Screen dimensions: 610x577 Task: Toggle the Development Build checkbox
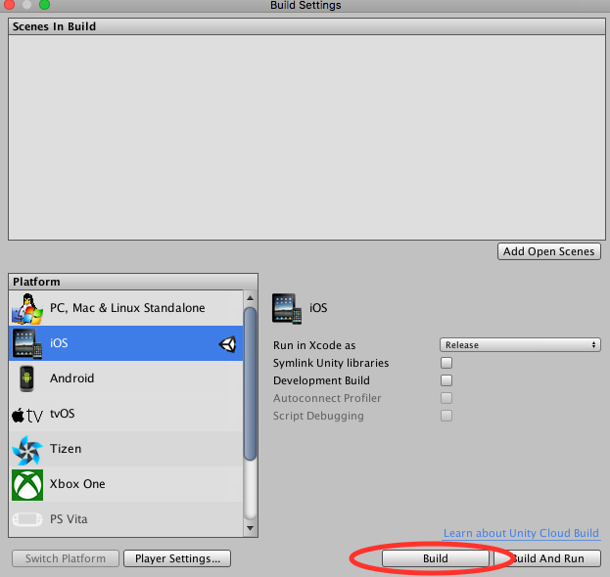pos(446,380)
